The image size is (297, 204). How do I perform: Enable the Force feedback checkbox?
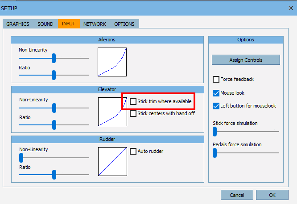[216, 79]
